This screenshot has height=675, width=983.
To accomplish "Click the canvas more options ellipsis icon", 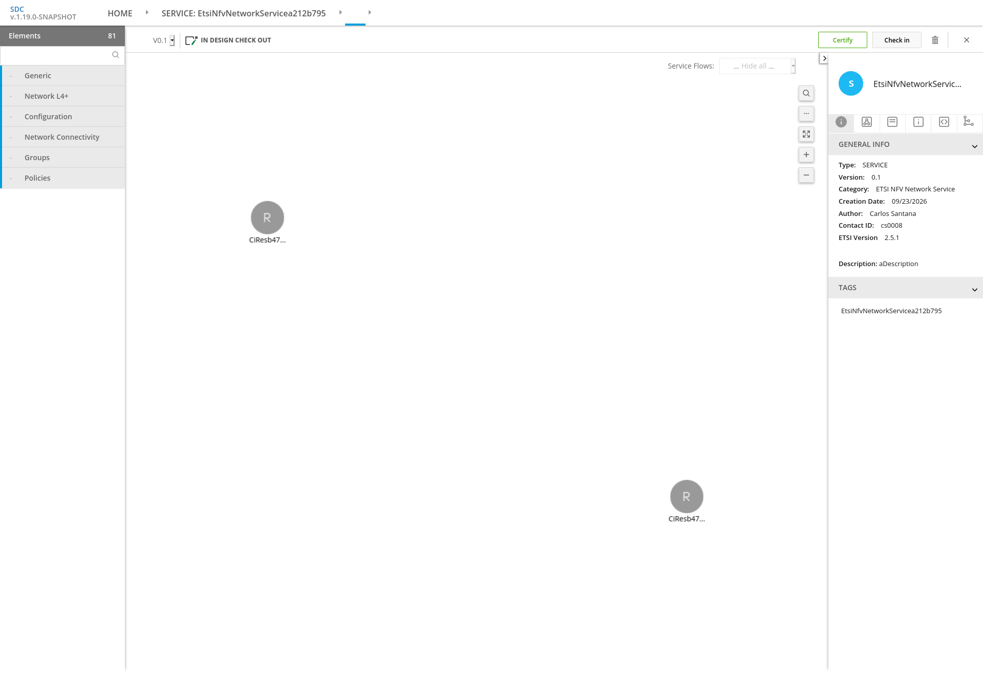I will pos(806,114).
